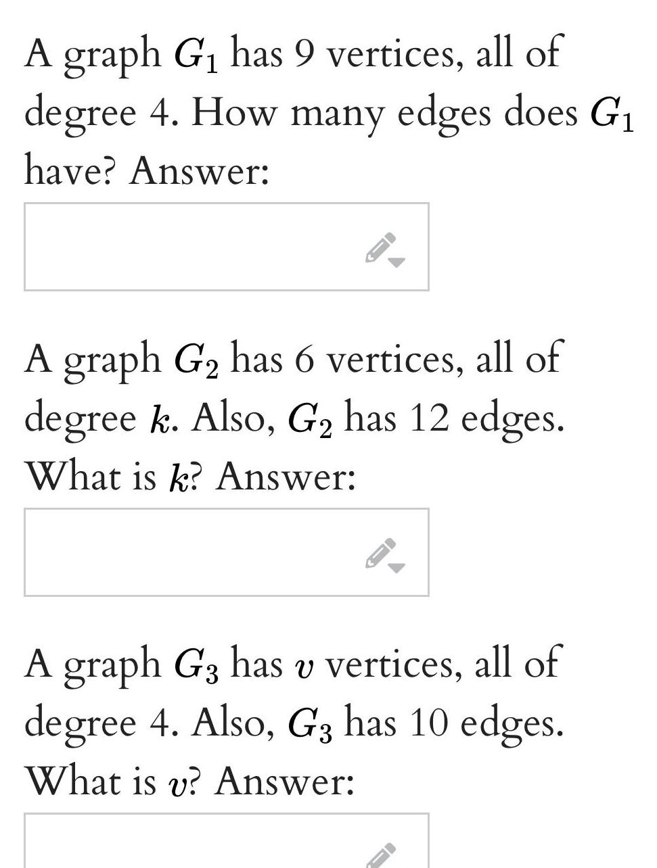
Task: Click the word 'Answer:' above the second box
Action: [x=286, y=477]
